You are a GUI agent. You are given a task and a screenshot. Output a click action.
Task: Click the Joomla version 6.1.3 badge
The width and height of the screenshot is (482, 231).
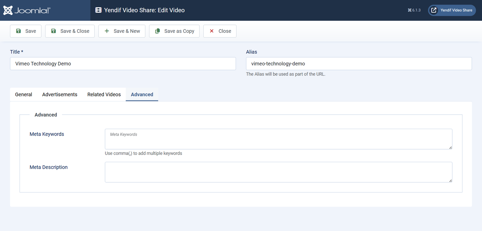[414, 10]
